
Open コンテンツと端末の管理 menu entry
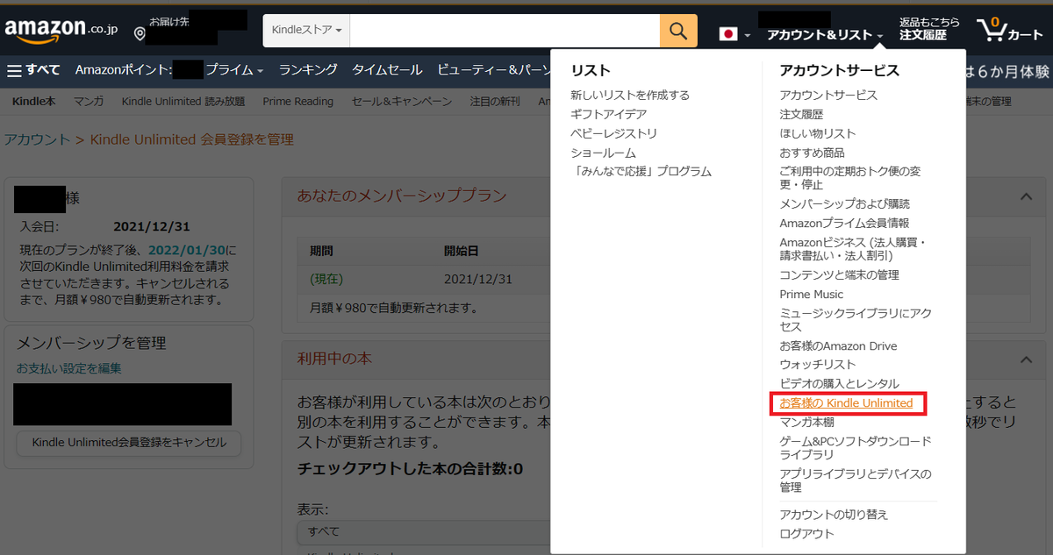coord(839,274)
